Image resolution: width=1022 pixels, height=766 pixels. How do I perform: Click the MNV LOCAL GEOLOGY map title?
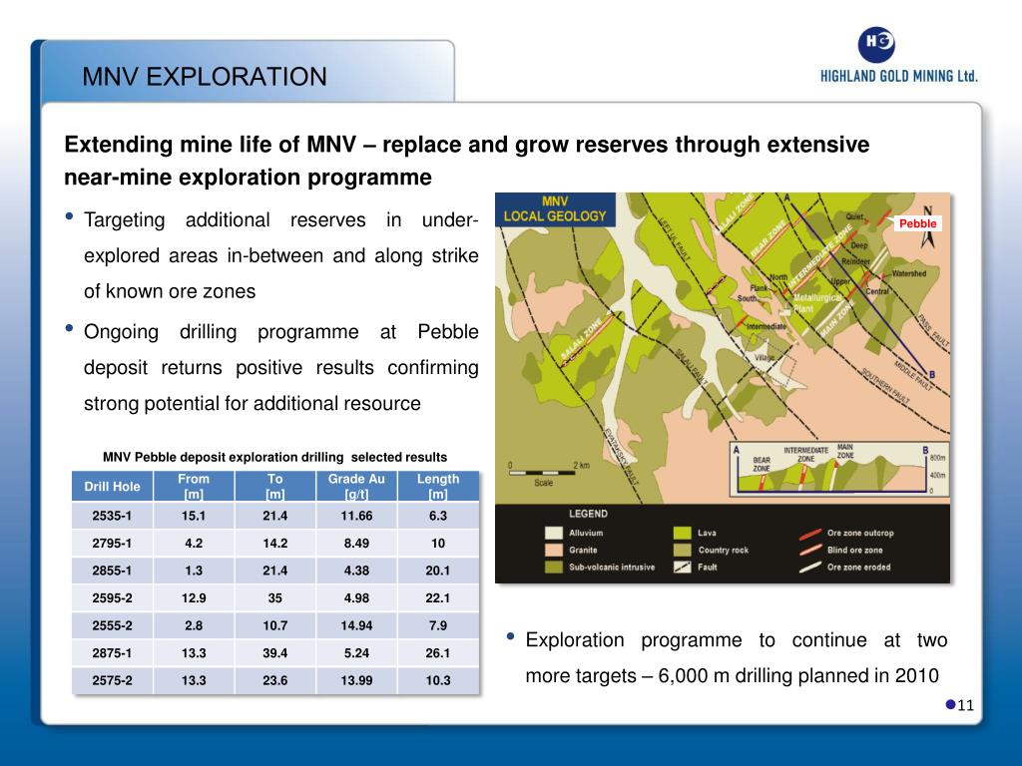coord(555,209)
